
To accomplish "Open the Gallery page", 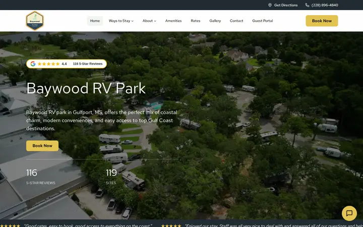I will coord(215,21).
